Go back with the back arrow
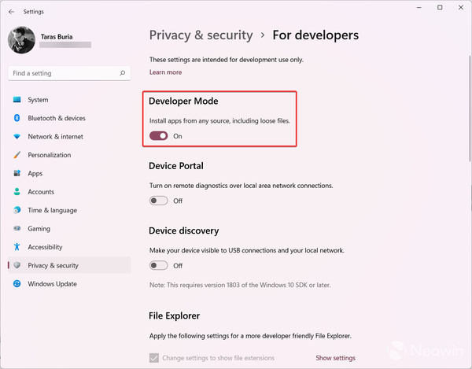 [x=11, y=12]
